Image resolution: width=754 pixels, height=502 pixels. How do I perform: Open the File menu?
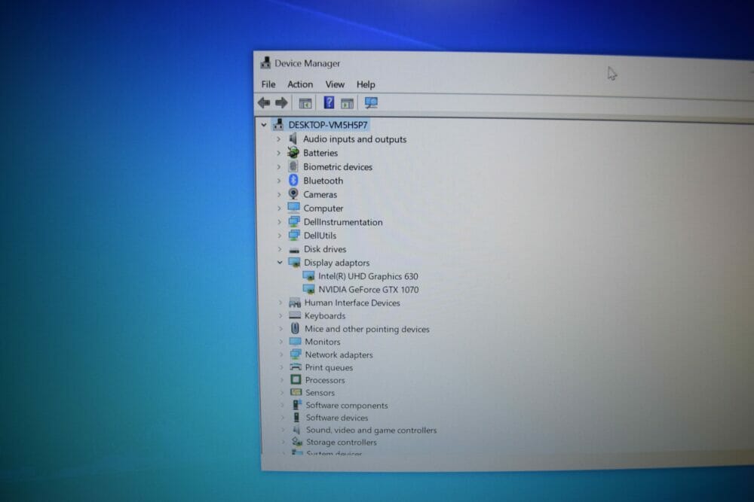pos(268,84)
